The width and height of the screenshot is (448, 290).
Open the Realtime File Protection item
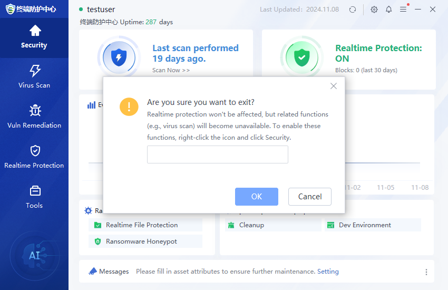pos(142,225)
